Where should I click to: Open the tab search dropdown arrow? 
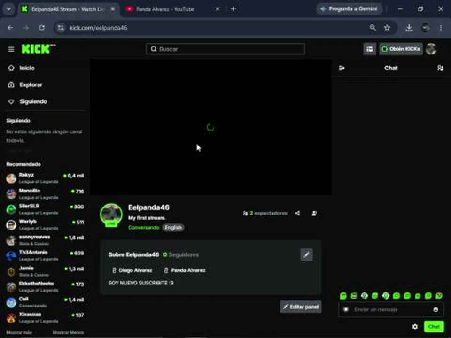pos(9,9)
